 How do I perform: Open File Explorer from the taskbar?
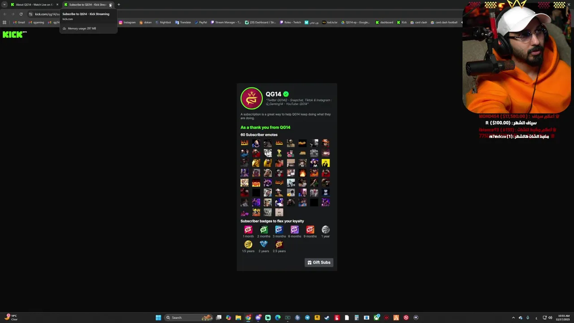click(239, 318)
